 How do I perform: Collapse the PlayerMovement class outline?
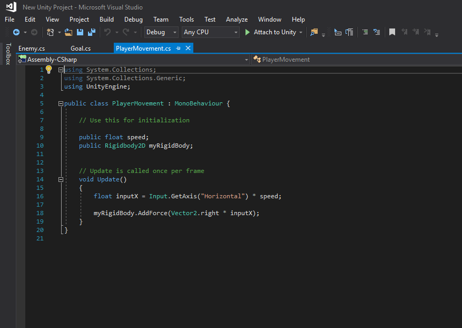61,103
